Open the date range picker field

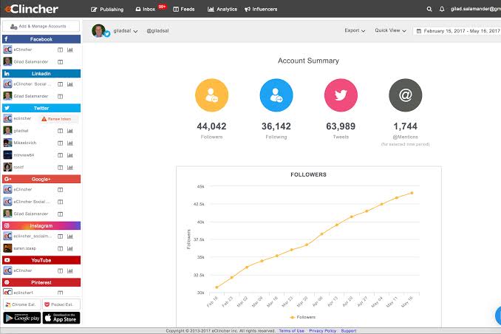pyautogui.click(x=457, y=31)
